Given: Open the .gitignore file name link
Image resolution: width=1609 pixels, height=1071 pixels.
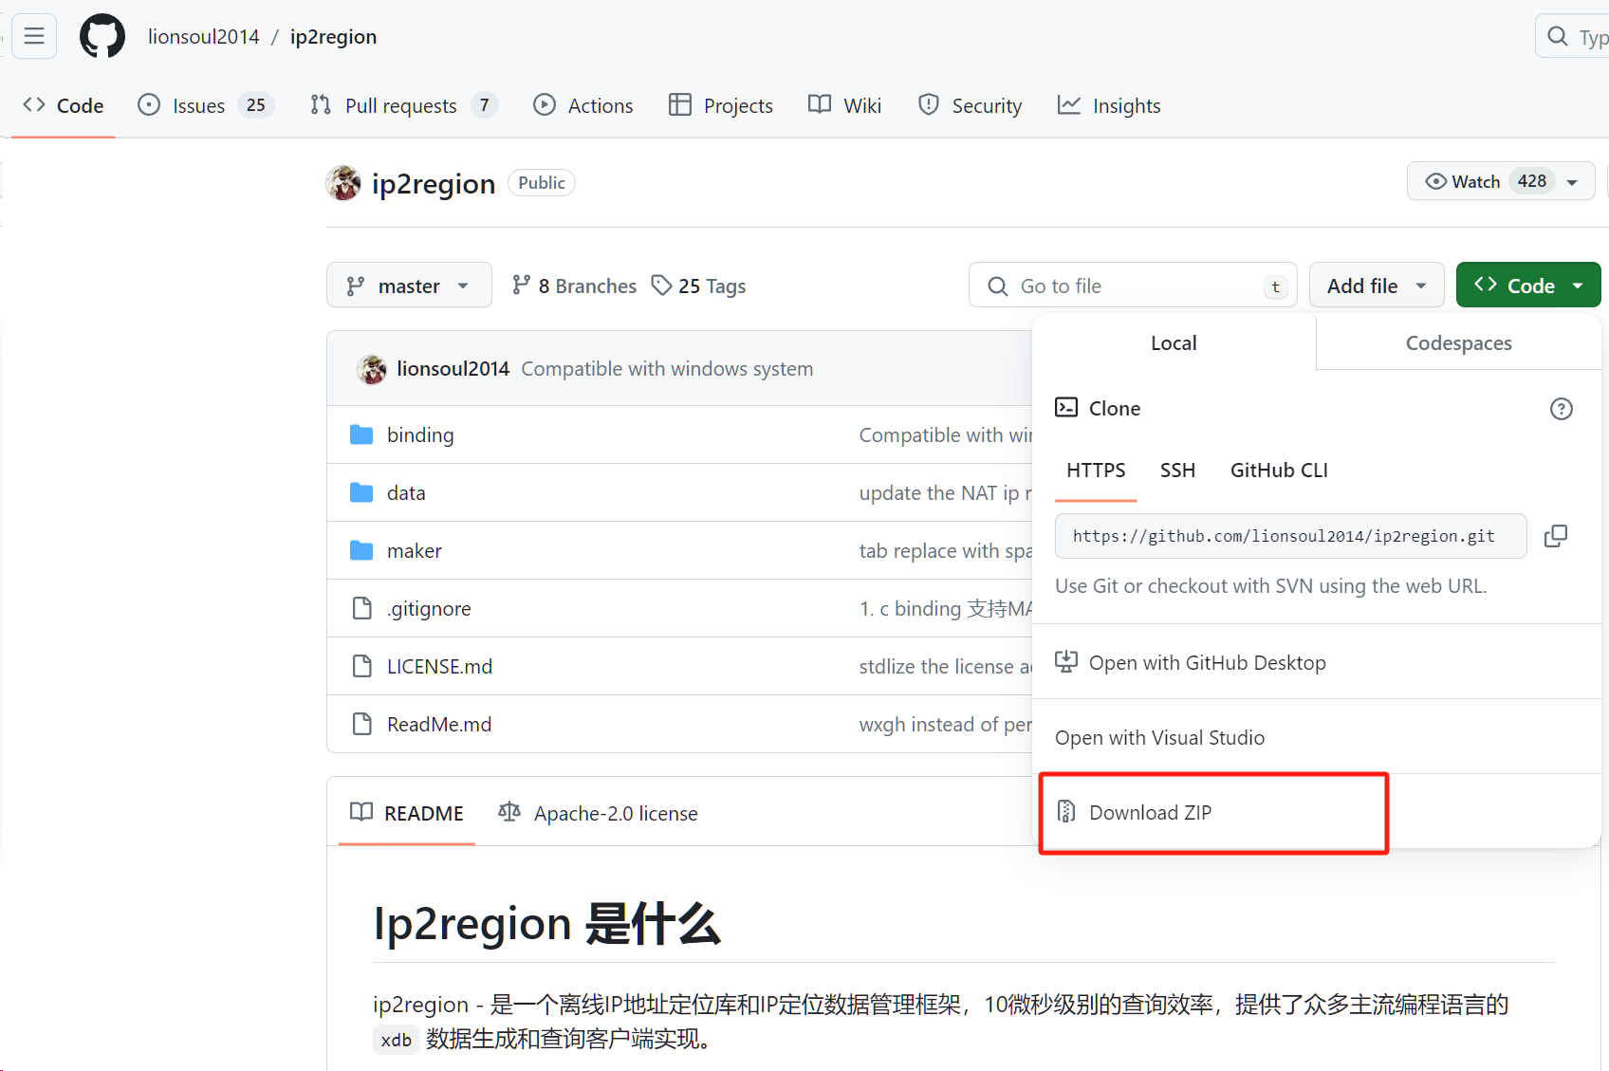Looking at the screenshot, I should (429, 609).
